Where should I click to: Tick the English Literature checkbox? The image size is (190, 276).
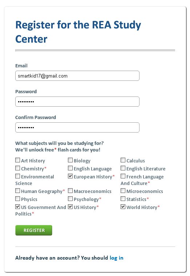123,168
